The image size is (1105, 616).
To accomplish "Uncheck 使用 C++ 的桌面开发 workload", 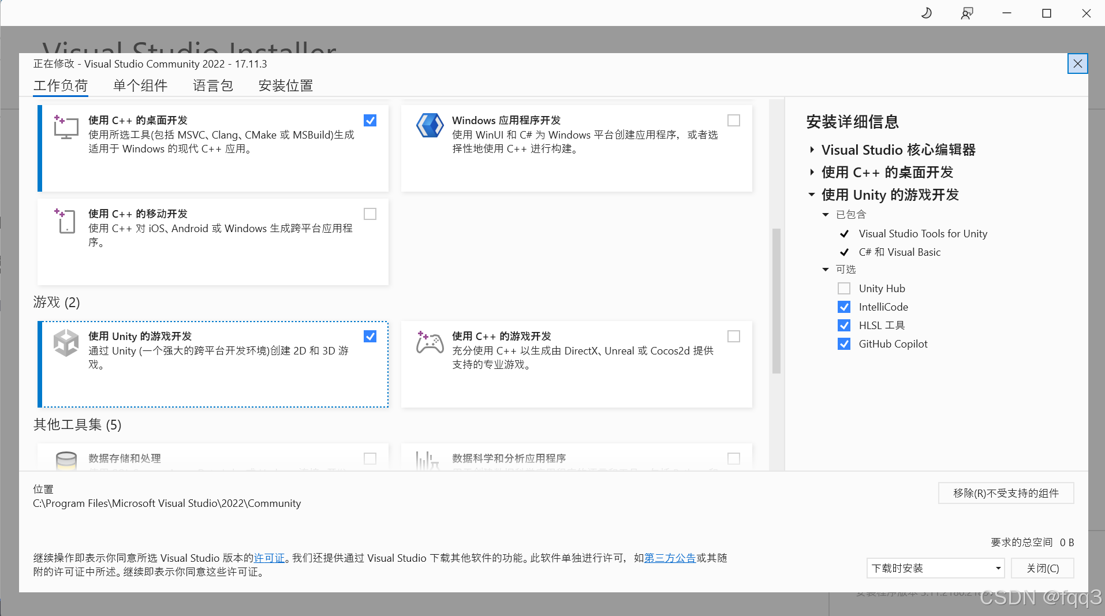I will 370,120.
